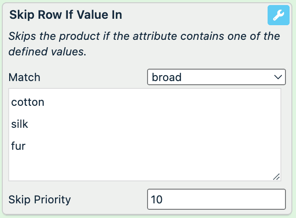Click the textarea resize handle corner
The height and width of the screenshot is (218, 296).
(277, 177)
